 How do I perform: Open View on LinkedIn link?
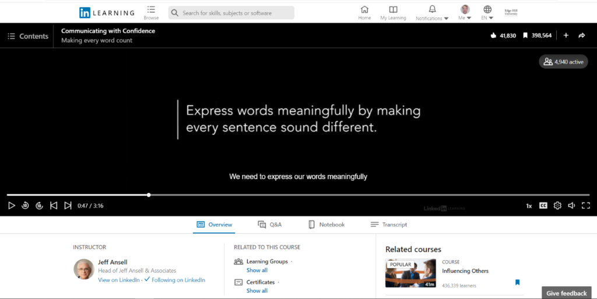click(119, 280)
